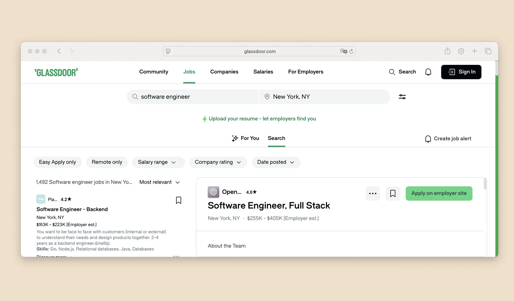This screenshot has width=514, height=301.
Task: Click the bell icon for job alert
Action: click(428, 139)
